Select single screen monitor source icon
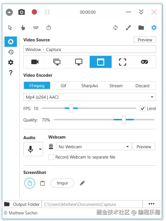The image size is (166, 221). [x=79, y=62]
